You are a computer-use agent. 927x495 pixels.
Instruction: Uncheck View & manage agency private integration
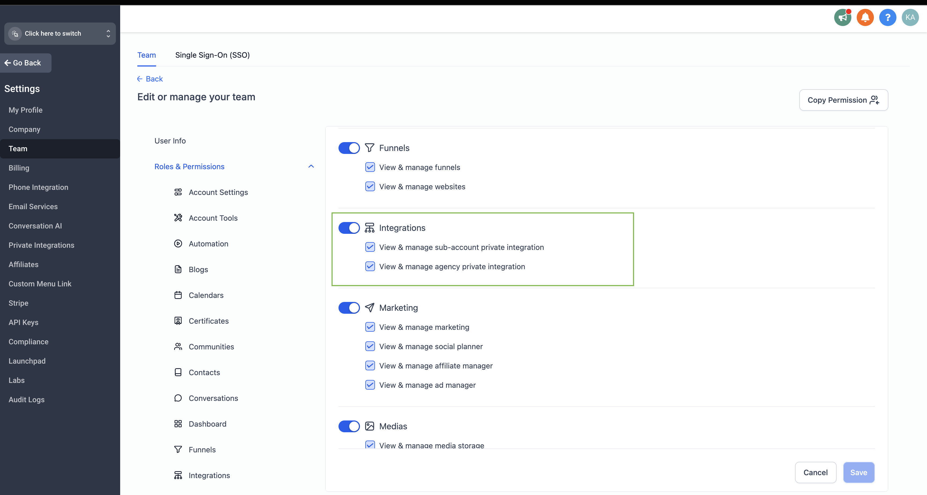pyautogui.click(x=370, y=266)
